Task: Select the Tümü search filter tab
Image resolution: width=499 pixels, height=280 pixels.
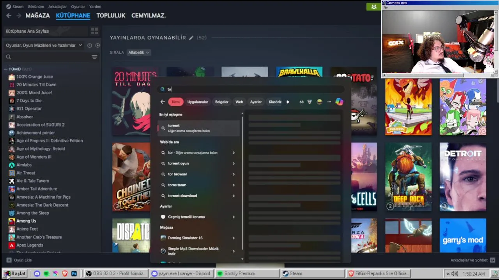Action: coord(176,102)
